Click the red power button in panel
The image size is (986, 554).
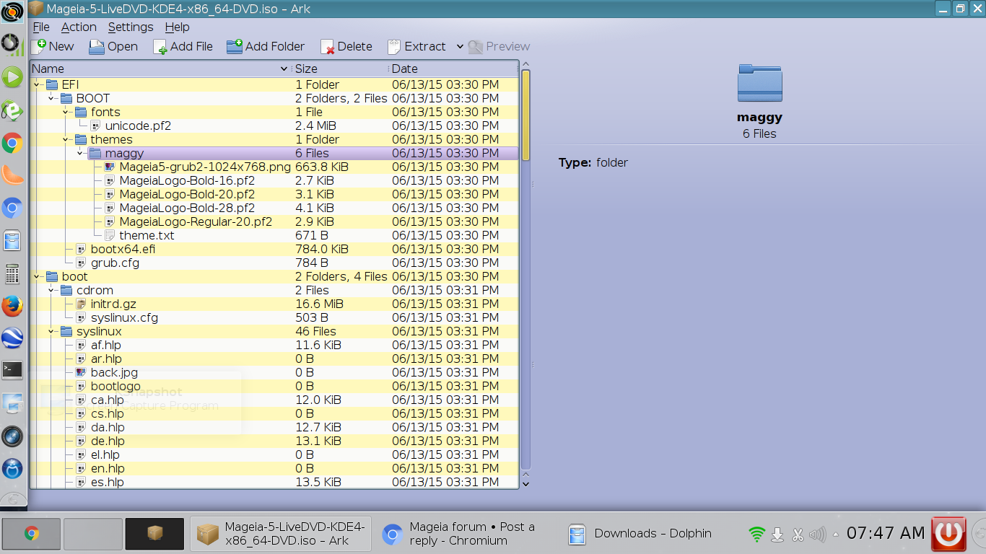948,534
